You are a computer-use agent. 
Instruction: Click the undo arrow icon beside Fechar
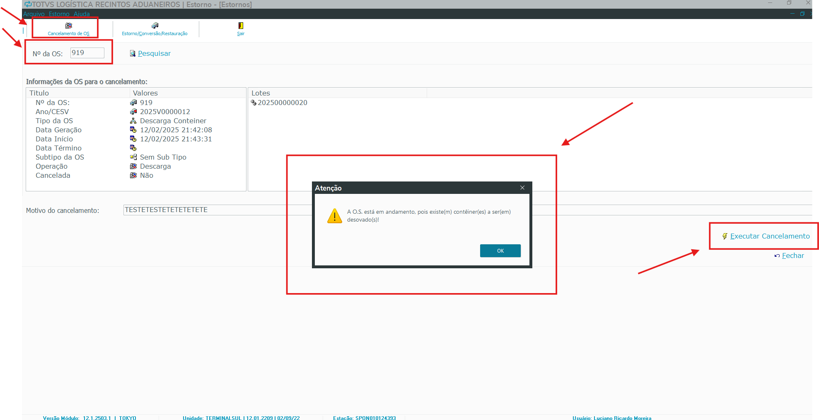[x=777, y=256]
